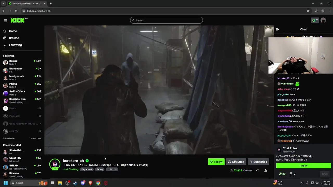Screen dimensions: 333x187
Task: Follow the korekore_ch channel
Action: (x=216, y=162)
